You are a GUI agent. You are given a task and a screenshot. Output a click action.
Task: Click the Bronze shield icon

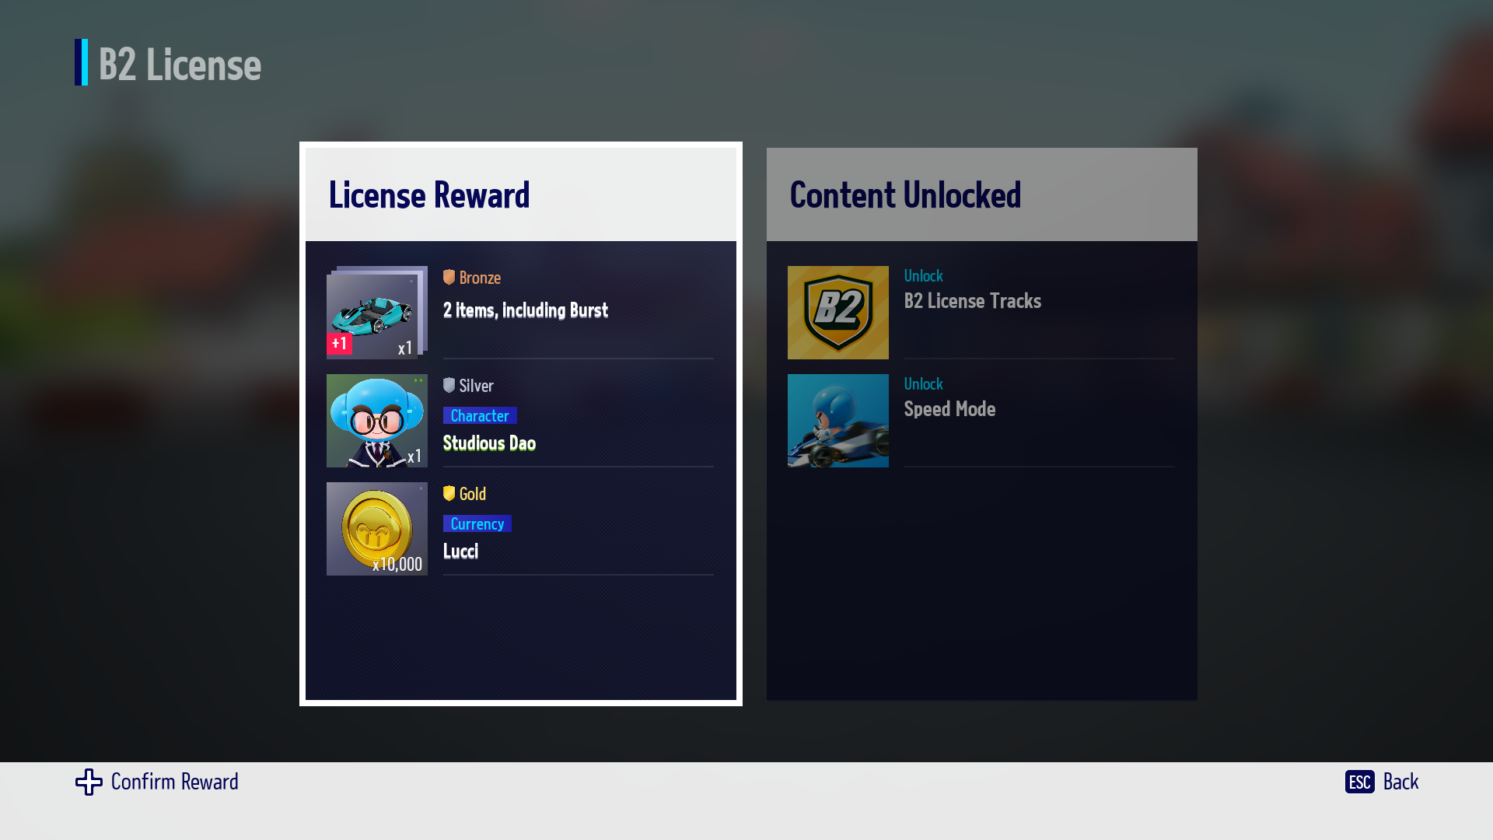[449, 277]
